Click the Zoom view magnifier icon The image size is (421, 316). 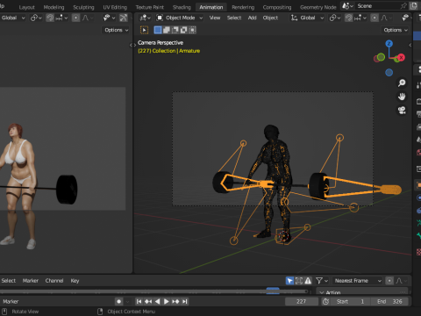[402, 83]
